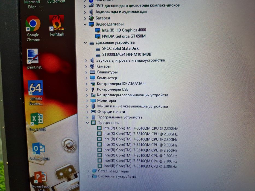Launch the AIDA64 Business shortcut

click(x=36, y=93)
